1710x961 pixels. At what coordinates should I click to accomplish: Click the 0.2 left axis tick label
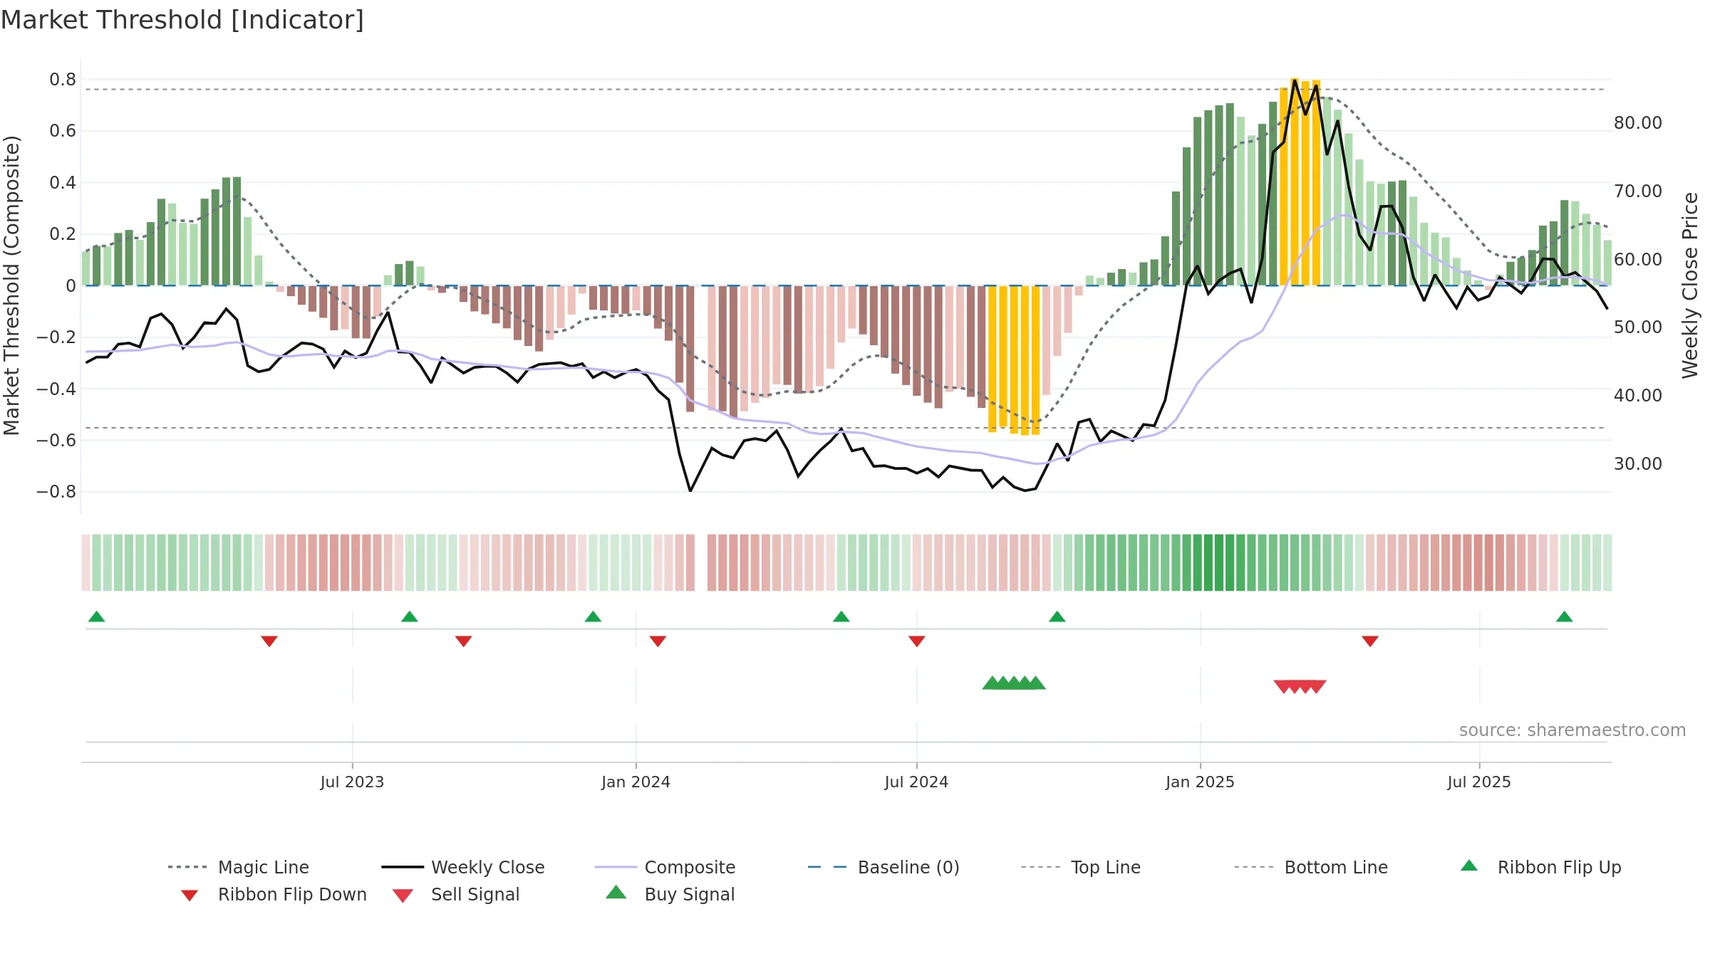(x=63, y=234)
